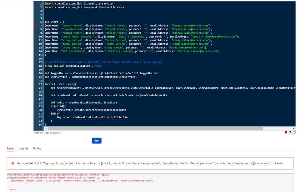The image size is (301, 192).
Task: Click "hemant.verma@mercer.com" email on line 7
Action: 190,26
